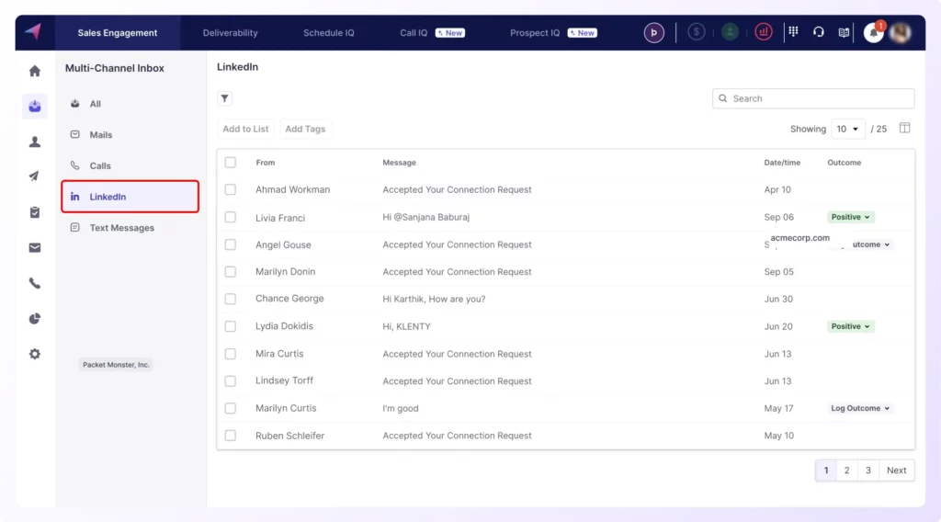Click the purple circular play-logo icon in header
This screenshot has width=941, height=522.
[x=654, y=32]
